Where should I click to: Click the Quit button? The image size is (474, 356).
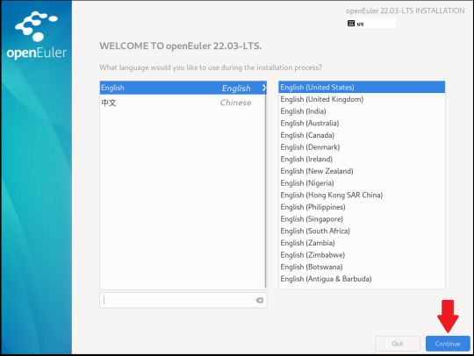point(398,344)
